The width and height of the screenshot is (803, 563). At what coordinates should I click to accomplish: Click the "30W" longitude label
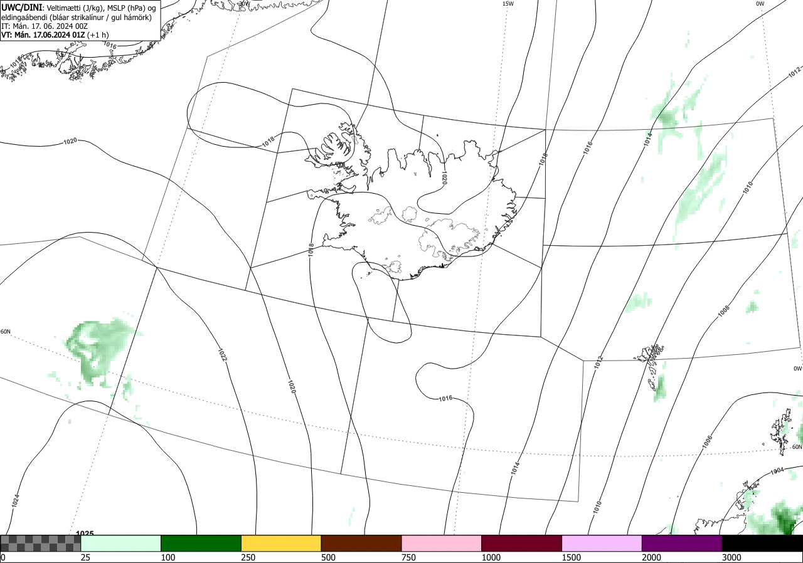244,3
